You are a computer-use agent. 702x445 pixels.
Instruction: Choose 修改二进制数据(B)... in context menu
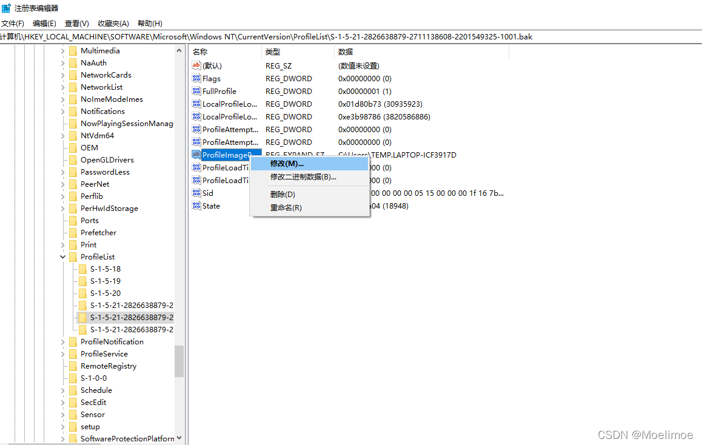tap(309, 177)
